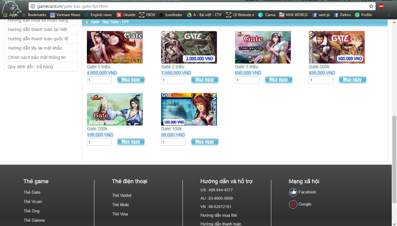The height and width of the screenshot is (226, 397).
Task: Open the Bookmarks folder in bookmarks bar
Action: click(34, 15)
